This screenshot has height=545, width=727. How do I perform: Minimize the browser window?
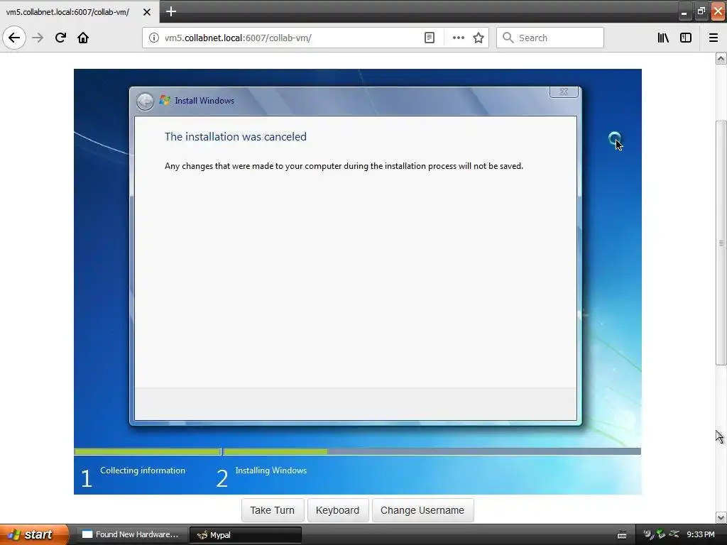[x=684, y=12]
